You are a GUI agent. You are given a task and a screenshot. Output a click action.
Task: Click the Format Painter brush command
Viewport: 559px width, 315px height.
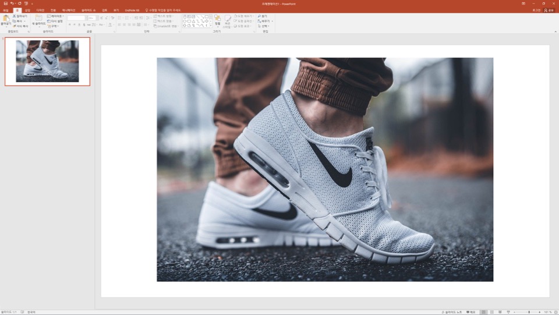point(21,26)
